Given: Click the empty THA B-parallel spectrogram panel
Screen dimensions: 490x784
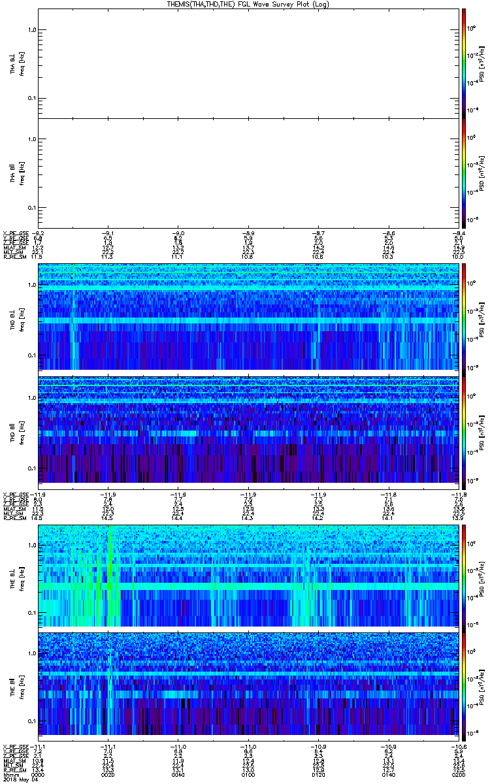Looking at the screenshot, I should click(248, 172).
